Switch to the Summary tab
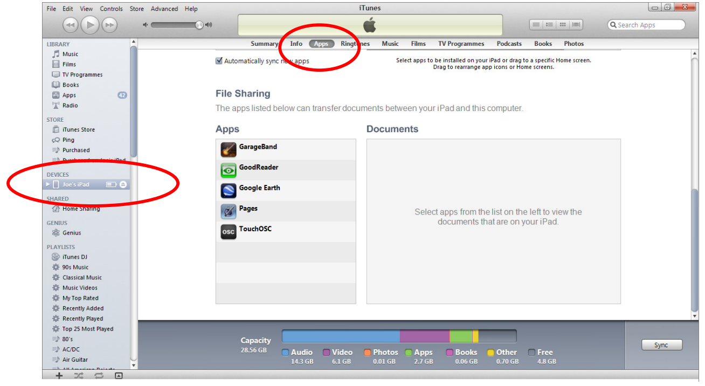 264,44
